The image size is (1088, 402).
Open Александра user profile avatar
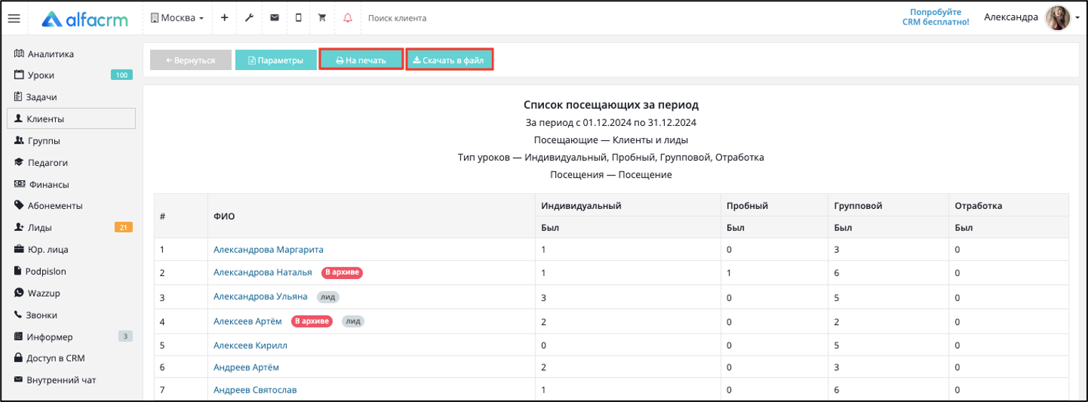(1057, 18)
